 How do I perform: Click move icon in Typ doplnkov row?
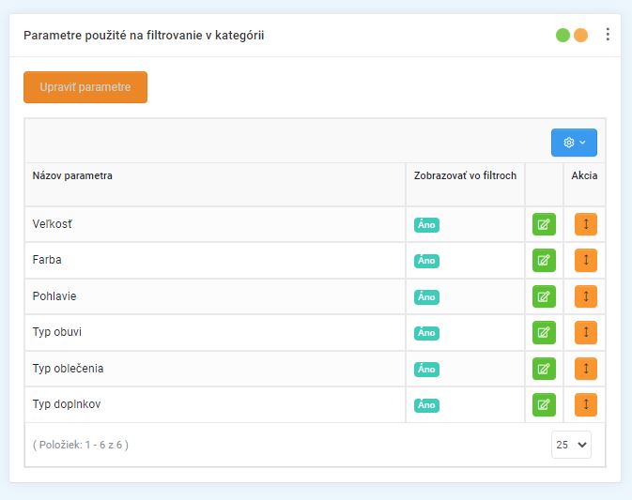[585, 404]
